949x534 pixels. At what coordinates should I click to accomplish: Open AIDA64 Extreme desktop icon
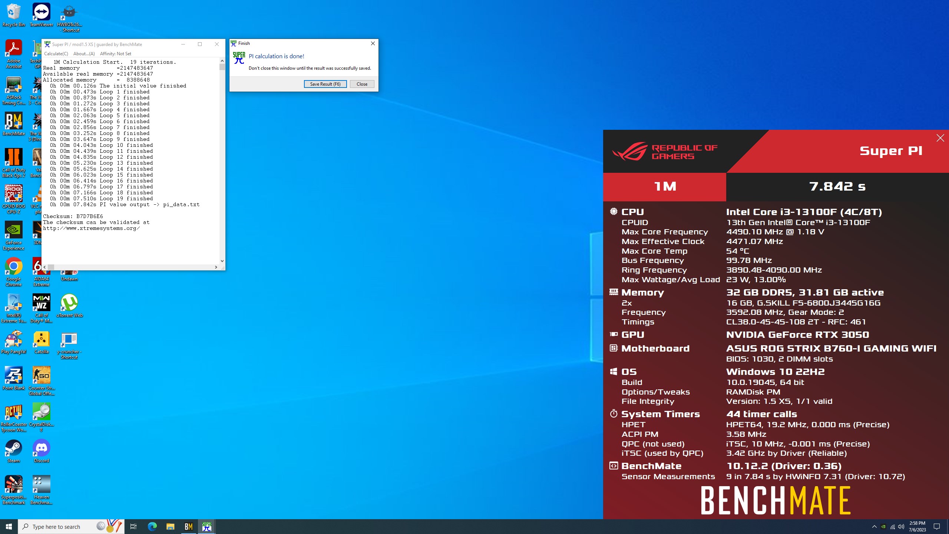[x=41, y=272]
